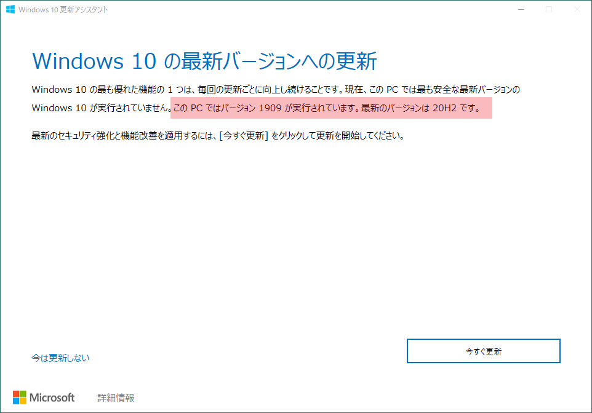Click the yellow square of the Microsoft logo
This screenshot has width=592, height=413.
[23, 402]
